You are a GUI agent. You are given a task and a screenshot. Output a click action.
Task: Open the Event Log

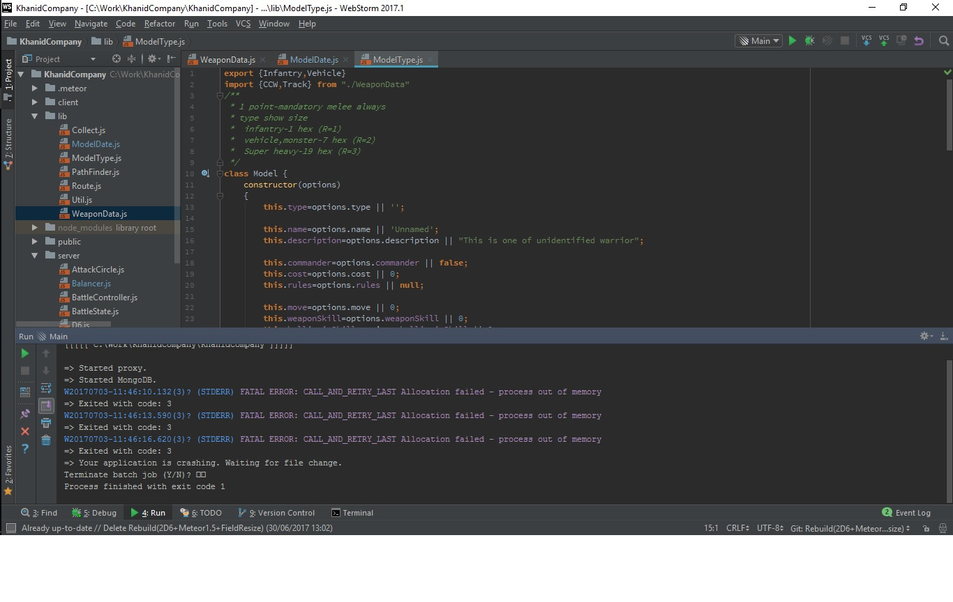click(x=906, y=513)
